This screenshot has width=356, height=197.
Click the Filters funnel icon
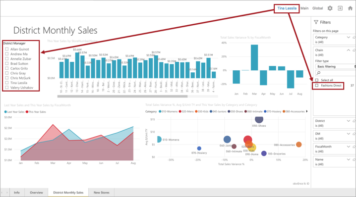coord(316,22)
